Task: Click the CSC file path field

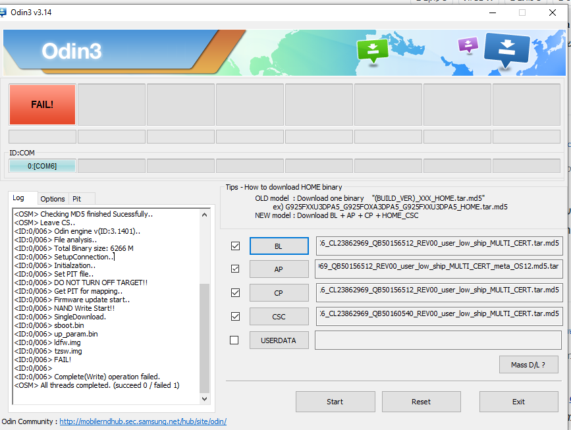Action: (x=439, y=315)
